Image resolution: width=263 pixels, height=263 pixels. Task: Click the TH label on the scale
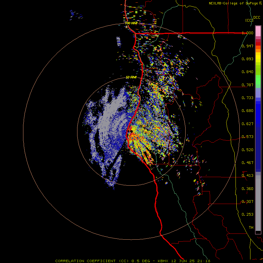click(251, 228)
